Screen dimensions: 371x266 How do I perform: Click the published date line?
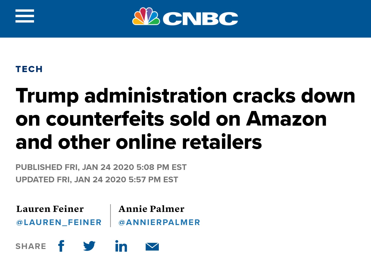click(101, 167)
